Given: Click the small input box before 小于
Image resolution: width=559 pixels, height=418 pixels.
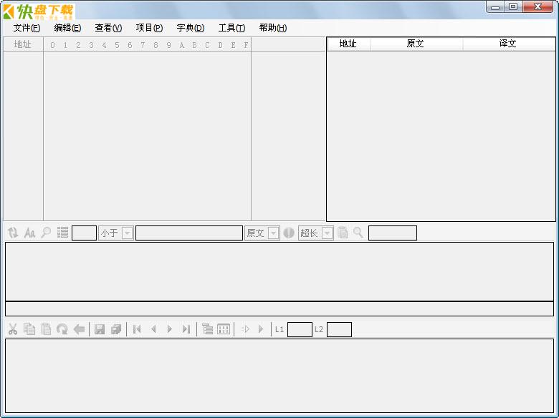Looking at the screenshot, I should tap(84, 233).
